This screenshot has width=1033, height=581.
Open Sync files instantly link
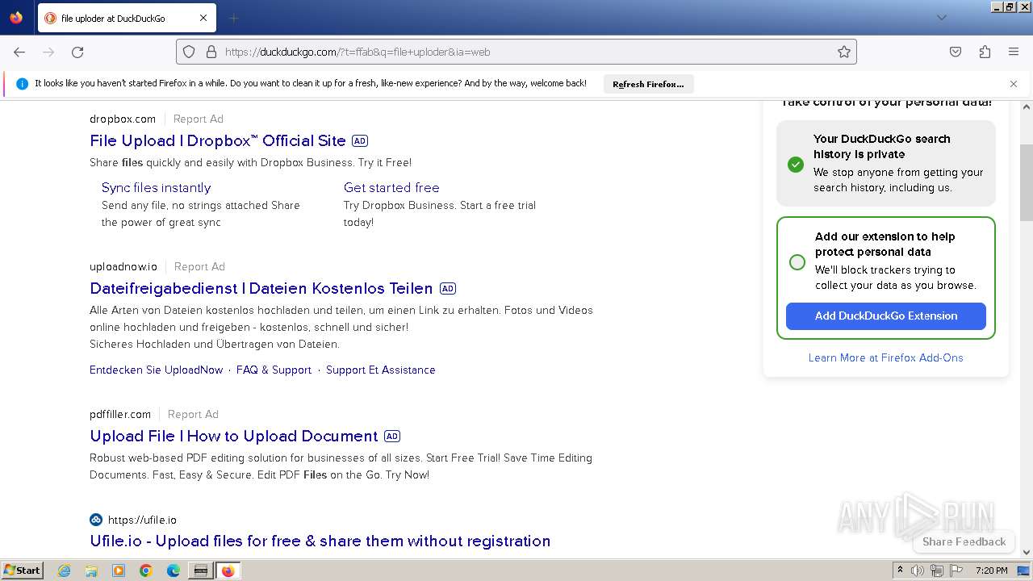pos(156,187)
